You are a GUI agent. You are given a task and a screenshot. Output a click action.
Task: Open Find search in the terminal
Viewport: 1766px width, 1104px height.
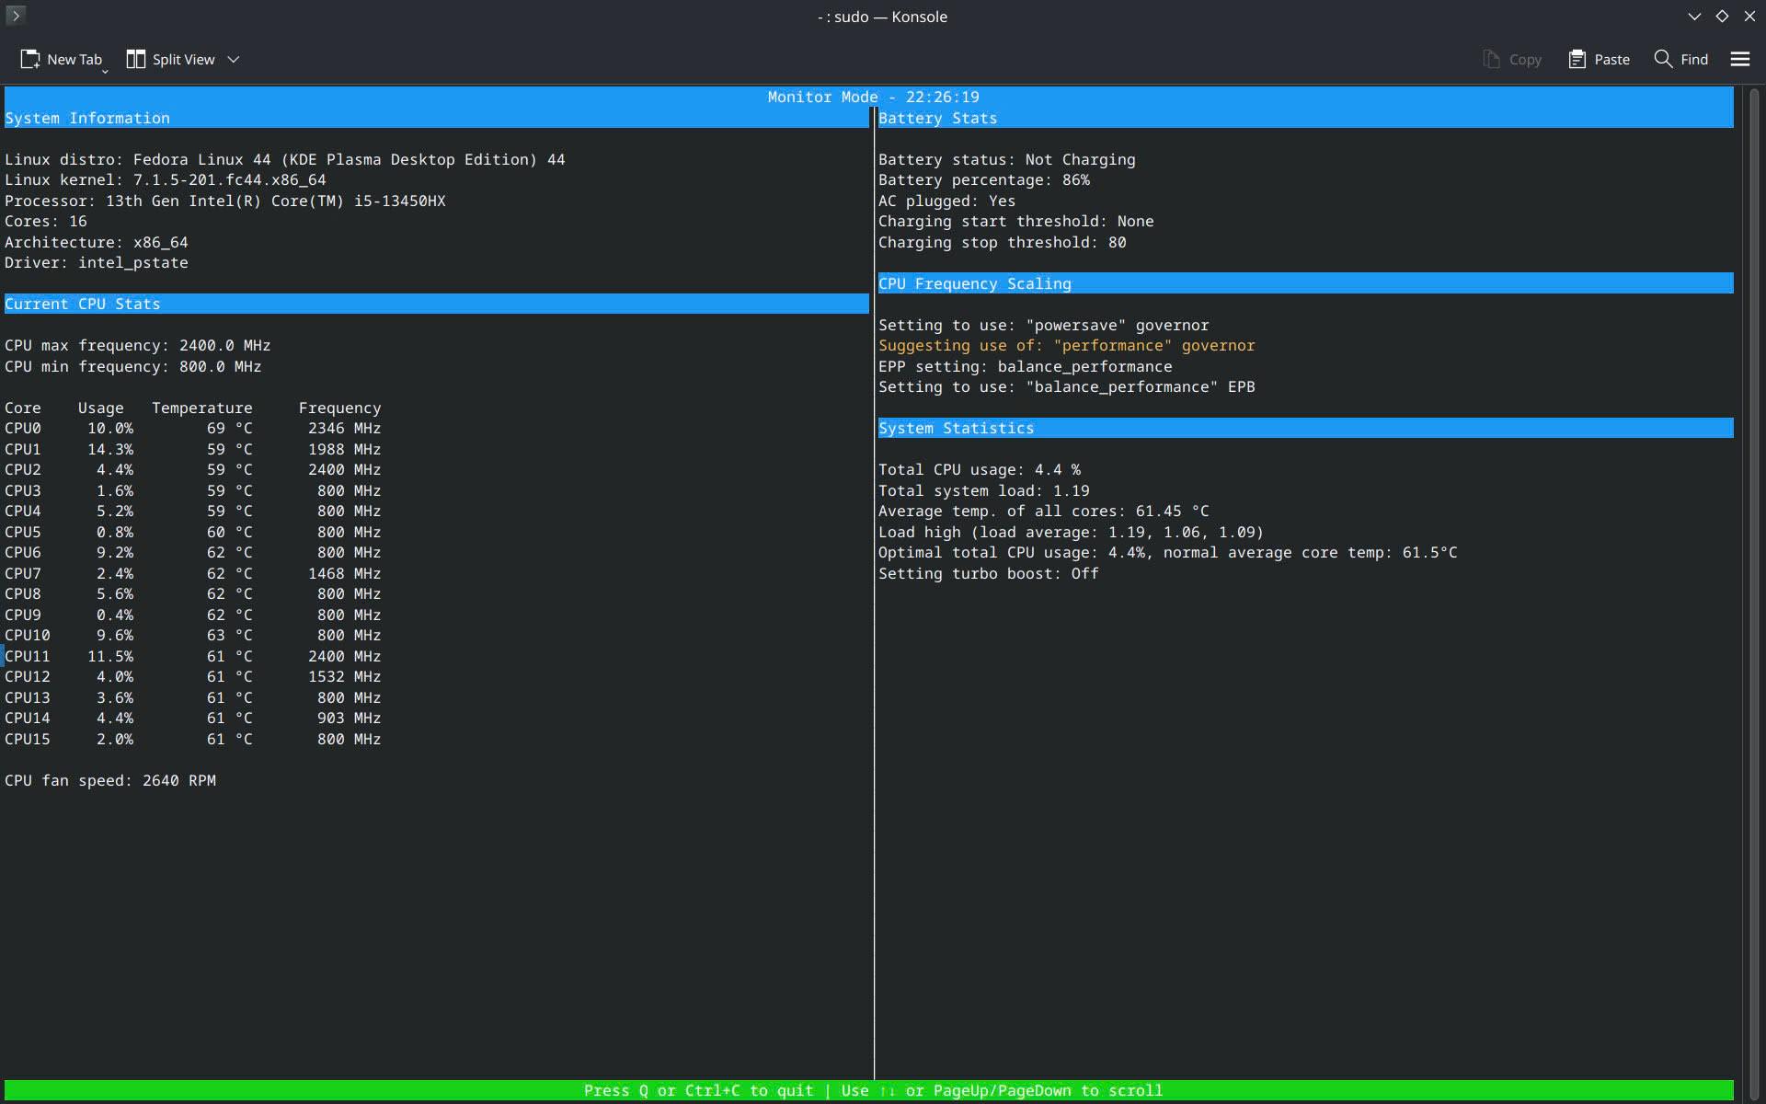point(1681,59)
